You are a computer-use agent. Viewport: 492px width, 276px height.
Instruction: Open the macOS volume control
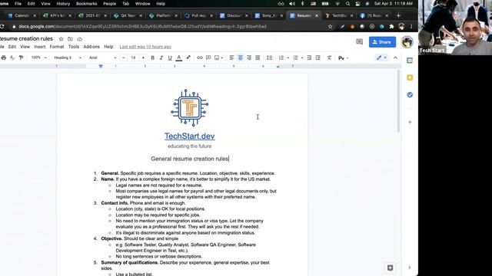[x=292, y=4]
